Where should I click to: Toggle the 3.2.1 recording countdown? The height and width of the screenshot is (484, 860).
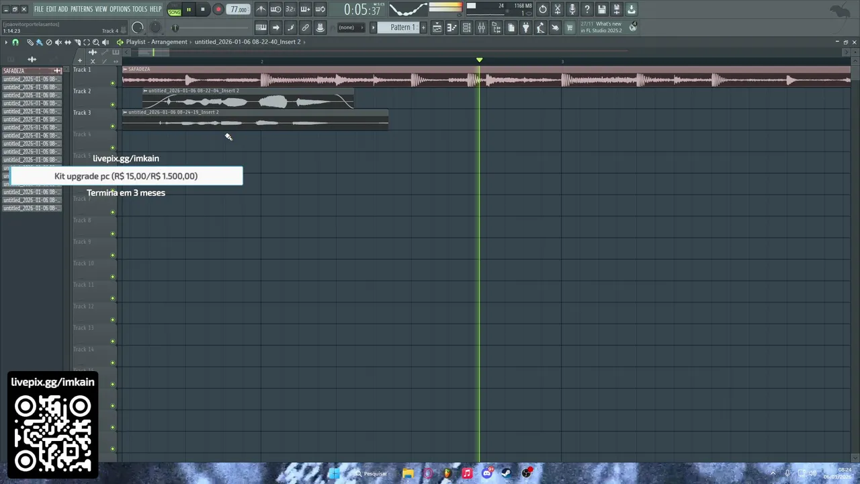pyautogui.click(x=290, y=9)
